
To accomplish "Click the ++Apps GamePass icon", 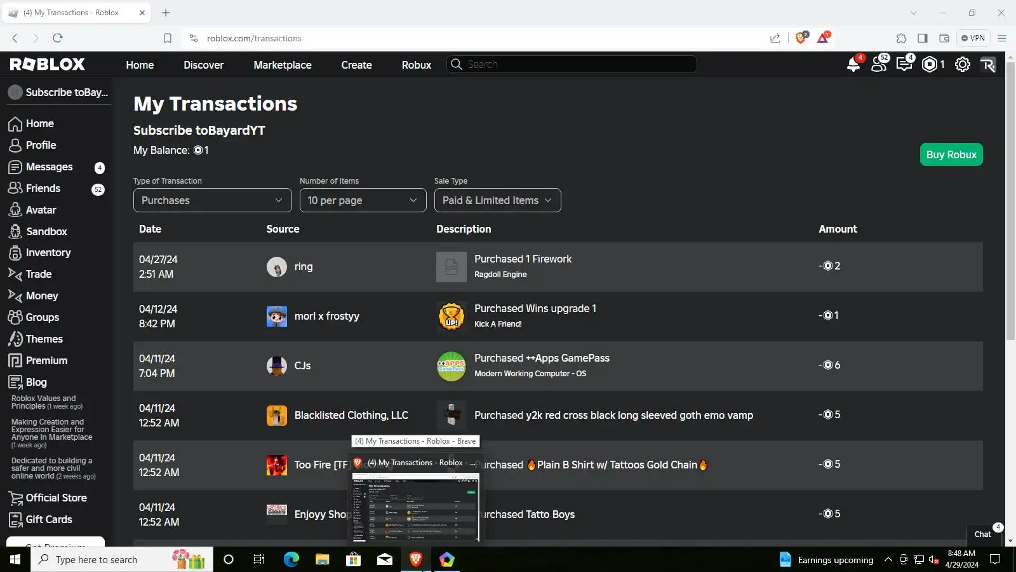I will click(451, 366).
